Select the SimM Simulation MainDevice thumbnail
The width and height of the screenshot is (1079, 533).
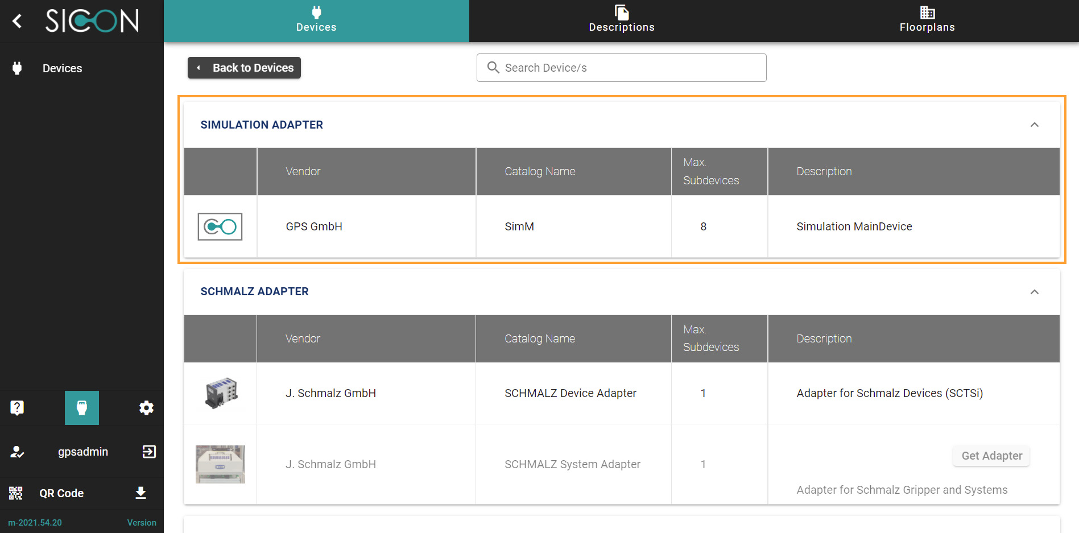pos(220,226)
